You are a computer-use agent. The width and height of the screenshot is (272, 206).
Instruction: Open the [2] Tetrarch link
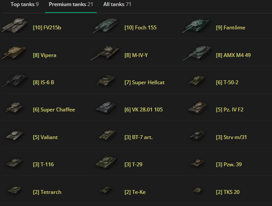[47, 192]
